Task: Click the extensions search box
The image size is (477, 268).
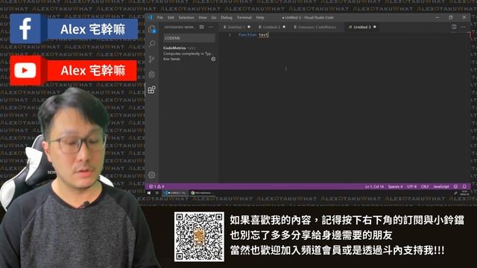Action: coord(189,38)
